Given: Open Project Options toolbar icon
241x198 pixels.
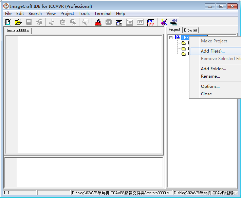Looking at the screenshot, I should pos(119,22).
